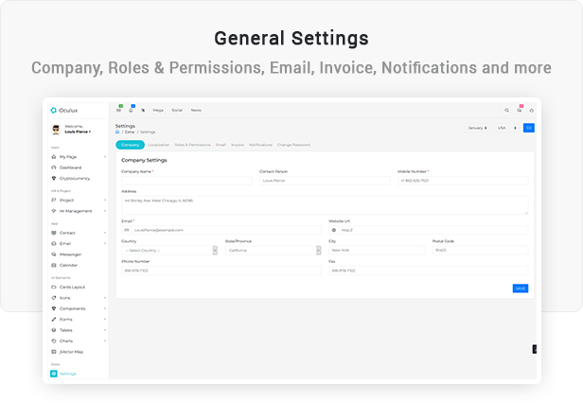Click the Icons menu icon in sidebar
Viewport: 583px width, 403px height.
[x=54, y=298]
